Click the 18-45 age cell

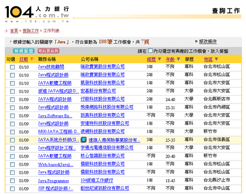click(170, 181)
